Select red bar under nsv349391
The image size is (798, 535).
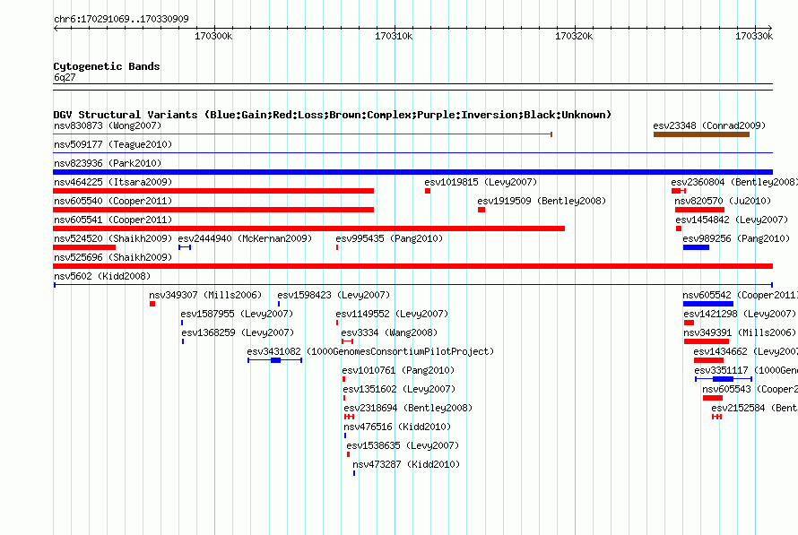pyautogui.click(x=707, y=341)
